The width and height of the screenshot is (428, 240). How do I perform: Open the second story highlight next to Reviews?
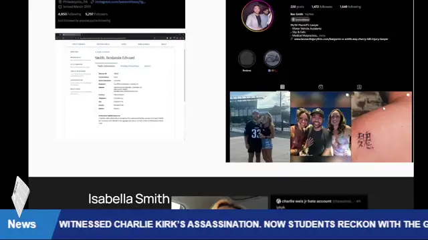272,59
